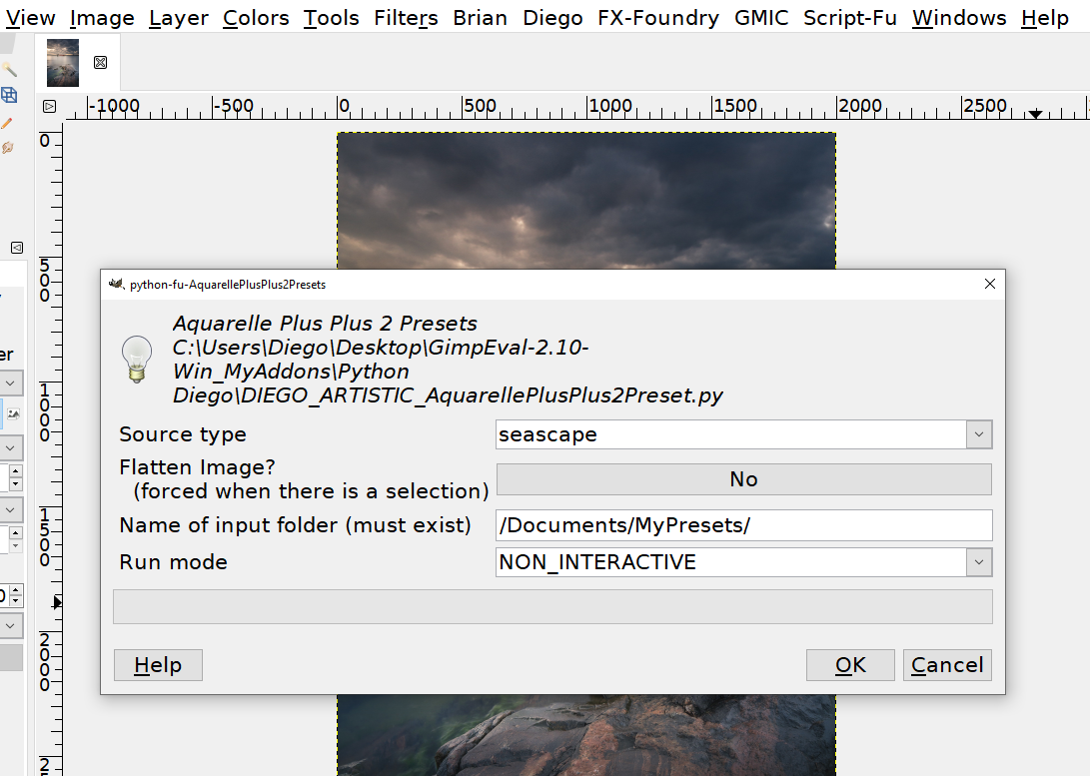Image resolution: width=1090 pixels, height=776 pixels.
Task: Expand the Source type dropdown arrow
Action: click(x=979, y=434)
